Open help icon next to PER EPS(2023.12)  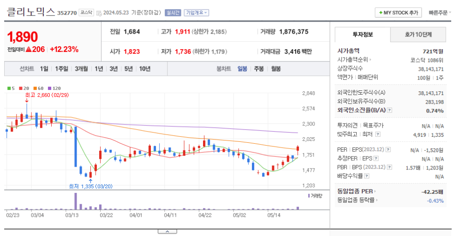click(x=388, y=150)
